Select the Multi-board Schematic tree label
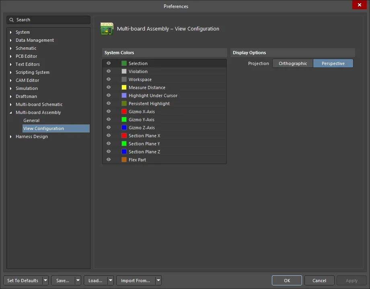The height and width of the screenshot is (289, 370). (39, 104)
